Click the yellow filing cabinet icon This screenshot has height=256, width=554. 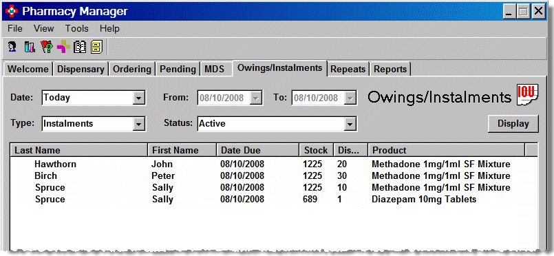coord(96,47)
